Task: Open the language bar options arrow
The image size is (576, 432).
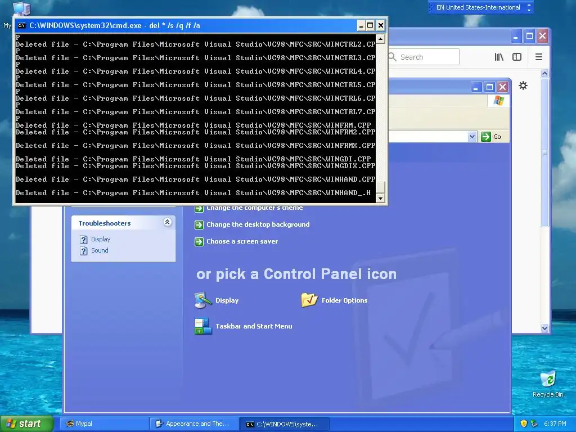Action: click(529, 10)
